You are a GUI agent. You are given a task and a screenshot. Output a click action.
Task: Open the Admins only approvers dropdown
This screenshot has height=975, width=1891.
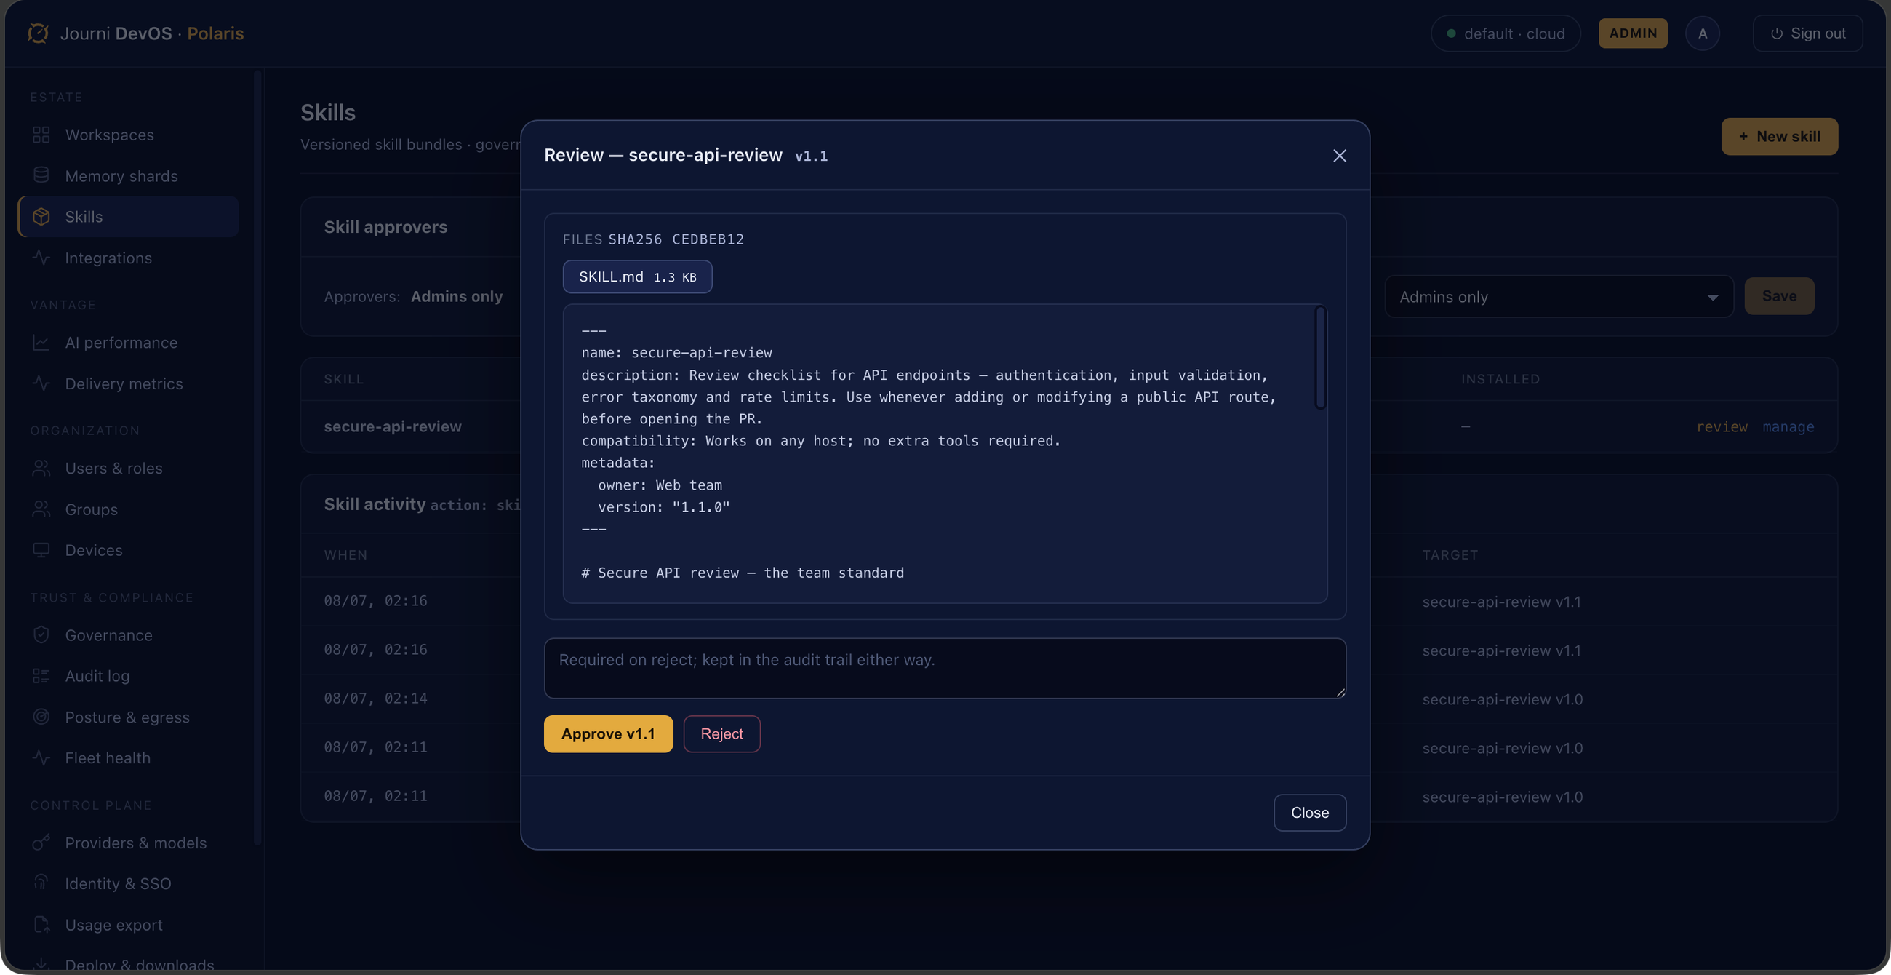1559,297
